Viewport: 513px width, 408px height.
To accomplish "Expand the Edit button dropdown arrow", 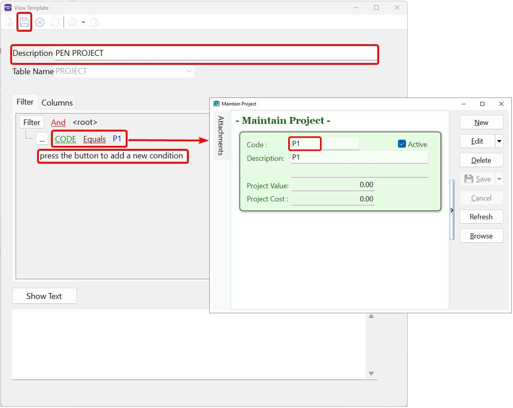I will [499, 141].
